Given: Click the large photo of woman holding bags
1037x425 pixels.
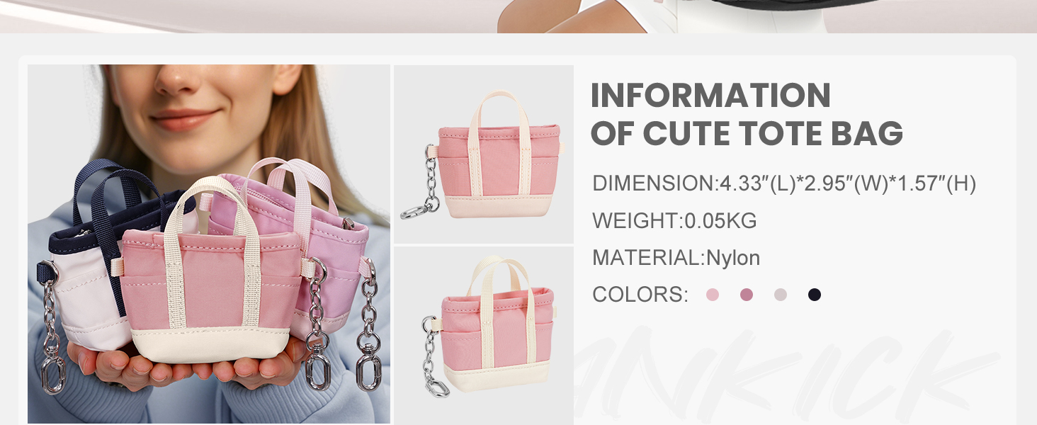Looking at the screenshot, I should point(209,244).
